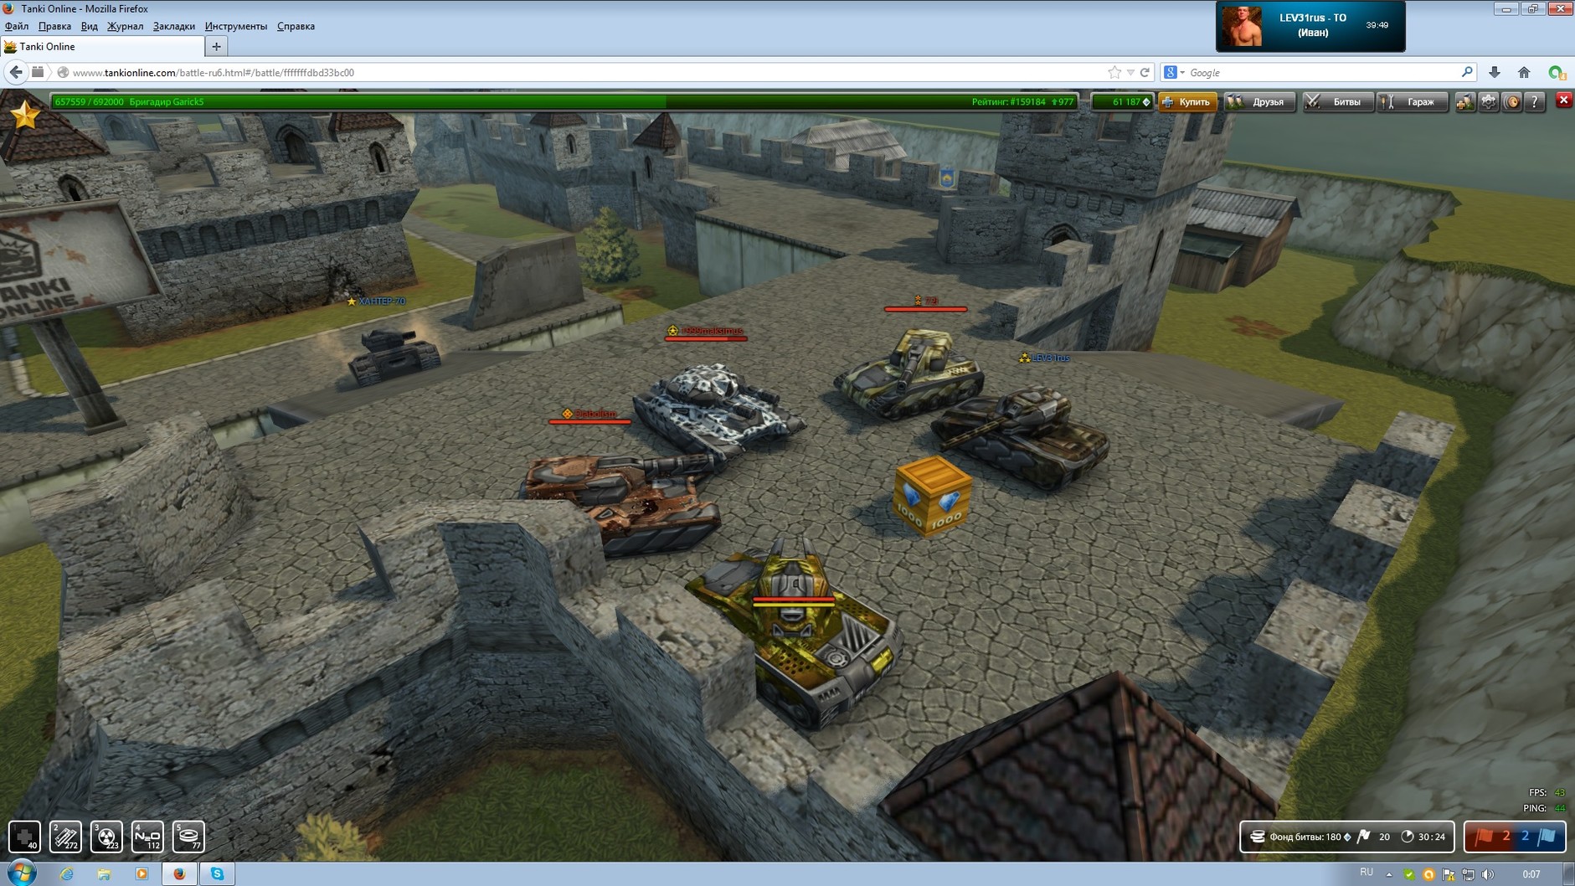1575x886 pixels.
Task: Open game settings gear icon
Action: pos(1489,101)
